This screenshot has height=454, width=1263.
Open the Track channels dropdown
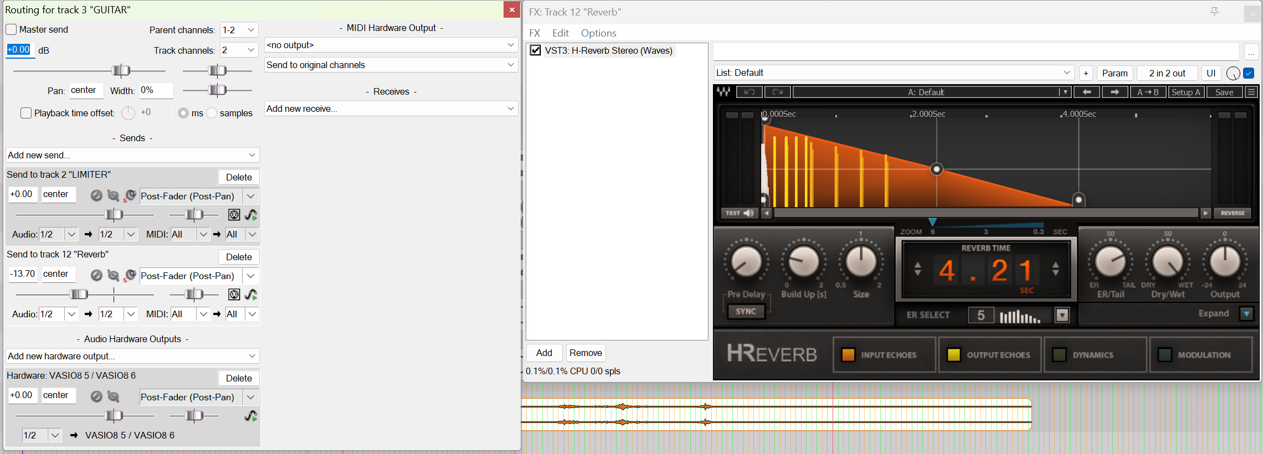(239, 50)
